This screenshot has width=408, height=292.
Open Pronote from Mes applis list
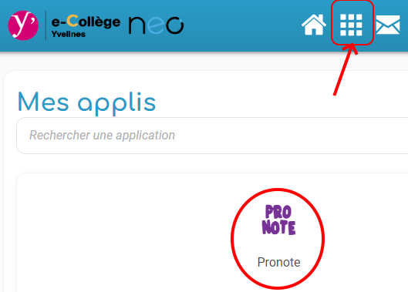pos(278,236)
